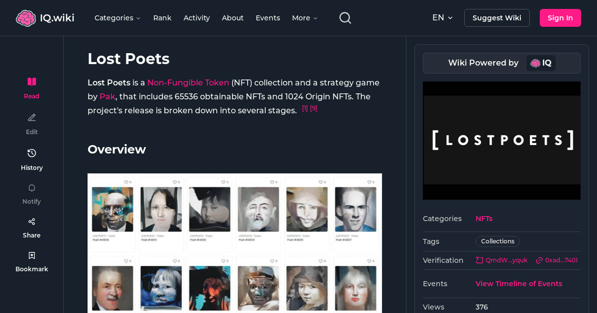Expand the Categories dropdown
The width and height of the screenshot is (597, 313).
[x=117, y=18]
